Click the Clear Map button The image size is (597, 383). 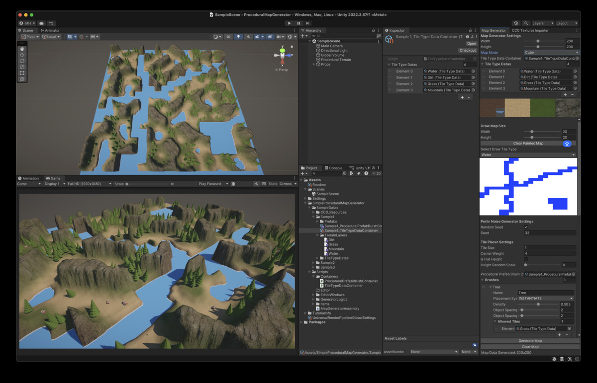tap(530, 347)
